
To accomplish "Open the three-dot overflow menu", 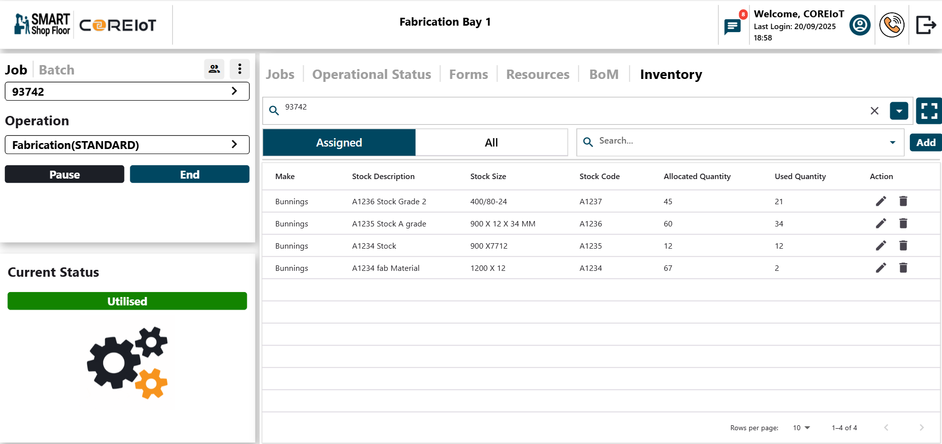I will point(239,69).
